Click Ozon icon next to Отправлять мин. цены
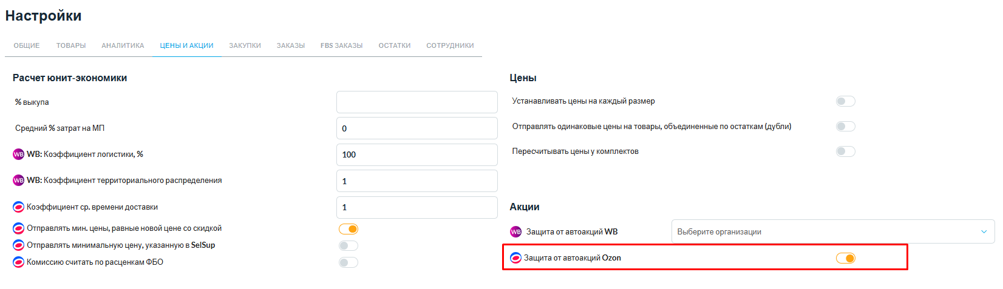 (x=18, y=228)
